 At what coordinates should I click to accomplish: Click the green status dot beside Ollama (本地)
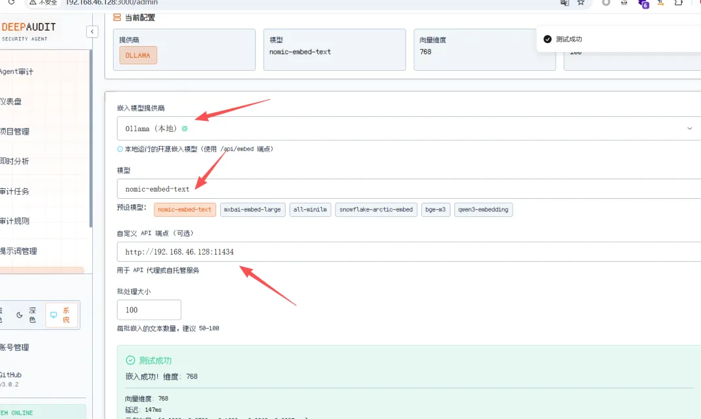click(x=184, y=129)
